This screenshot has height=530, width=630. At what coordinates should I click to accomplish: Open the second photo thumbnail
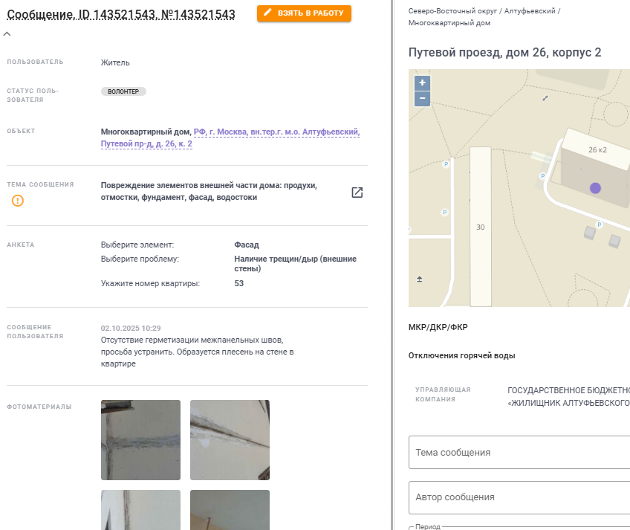230,440
